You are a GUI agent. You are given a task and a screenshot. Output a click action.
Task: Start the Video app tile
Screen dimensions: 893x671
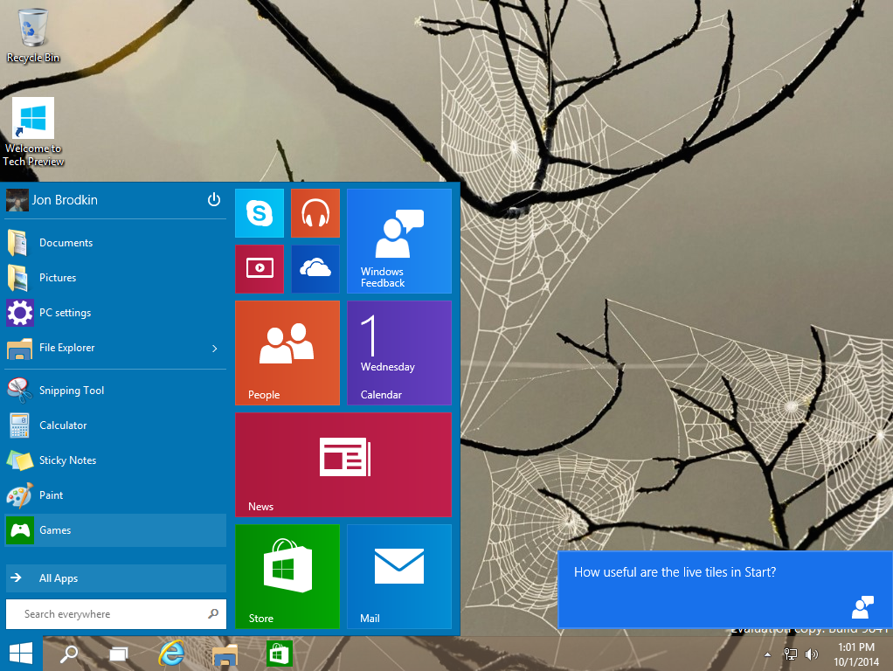[x=259, y=268]
